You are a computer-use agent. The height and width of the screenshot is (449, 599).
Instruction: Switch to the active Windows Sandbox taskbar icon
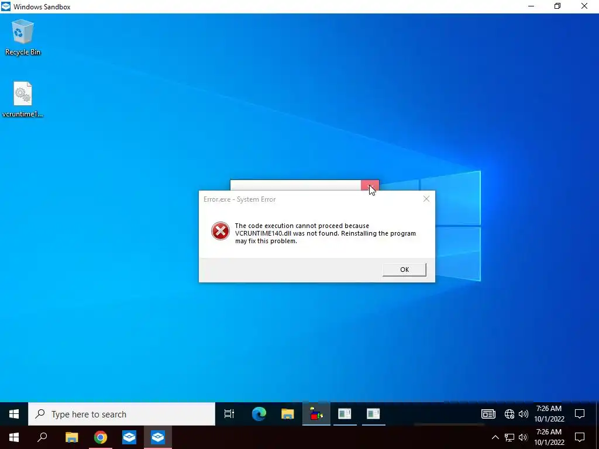(158, 437)
